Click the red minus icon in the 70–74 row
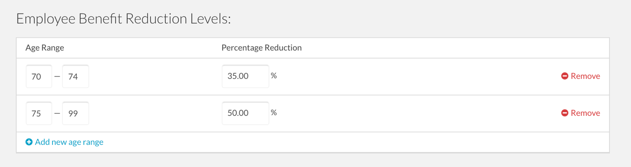This screenshot has height=167, width=631. click(564, 76)
